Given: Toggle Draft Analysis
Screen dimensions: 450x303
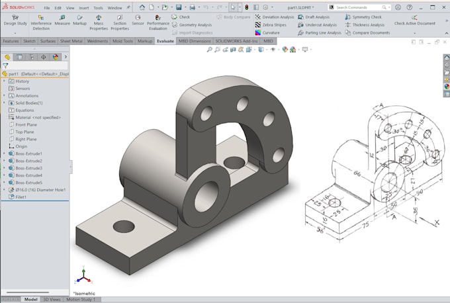Looking at the screenshot, I should coord(314,17).
